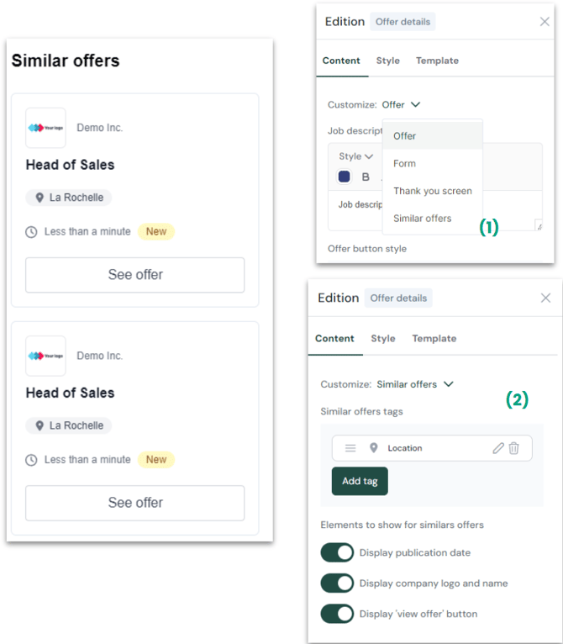The image size is (563, 644).
Task: Click the bold B formatting icon
Action: tap(366, 177)
